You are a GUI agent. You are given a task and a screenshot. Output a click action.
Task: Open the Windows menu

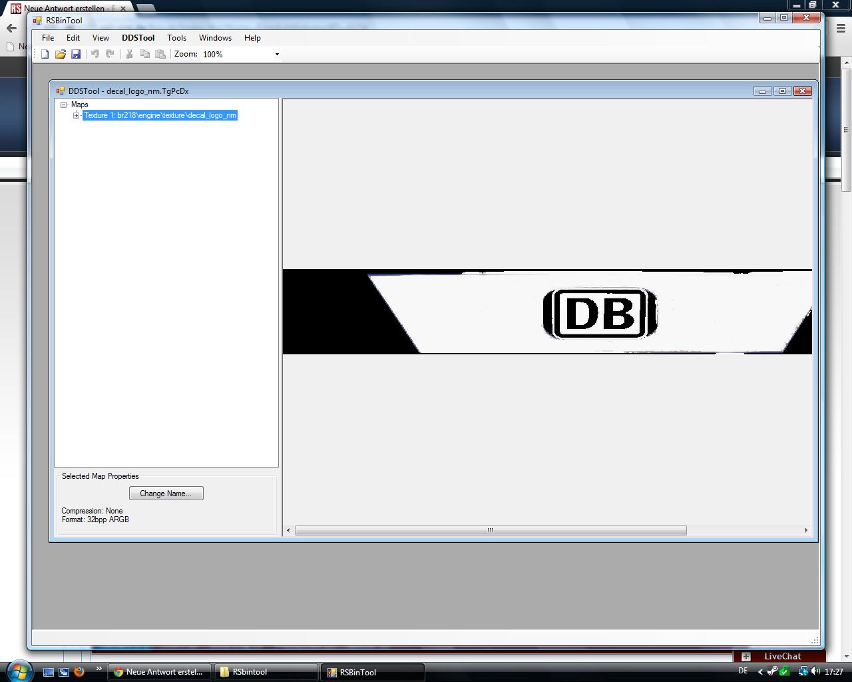[x=215, y=38]
